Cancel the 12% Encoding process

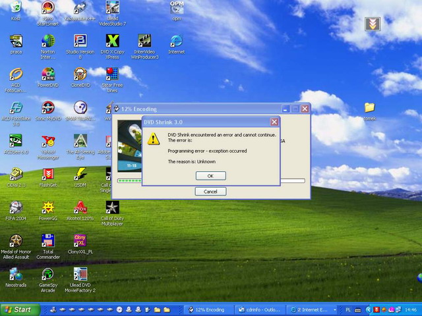coord(210,192)
